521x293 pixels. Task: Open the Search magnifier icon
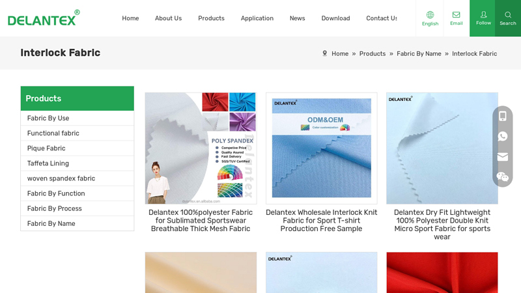click(508, 18)
